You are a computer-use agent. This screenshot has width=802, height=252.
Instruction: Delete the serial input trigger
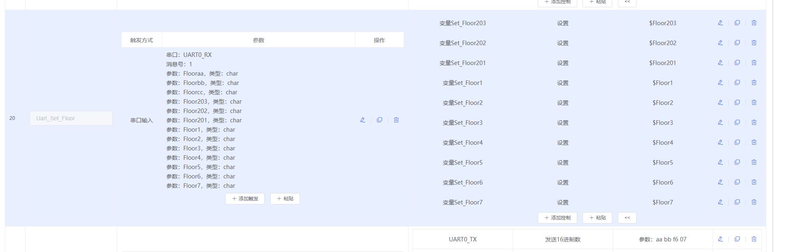tap(396, 120)
